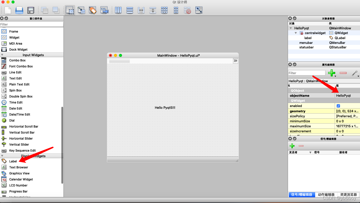The width and height of the screenshot is (360, 203).
Task: Select Edit Widgets mode
Action: pos(70,10)
